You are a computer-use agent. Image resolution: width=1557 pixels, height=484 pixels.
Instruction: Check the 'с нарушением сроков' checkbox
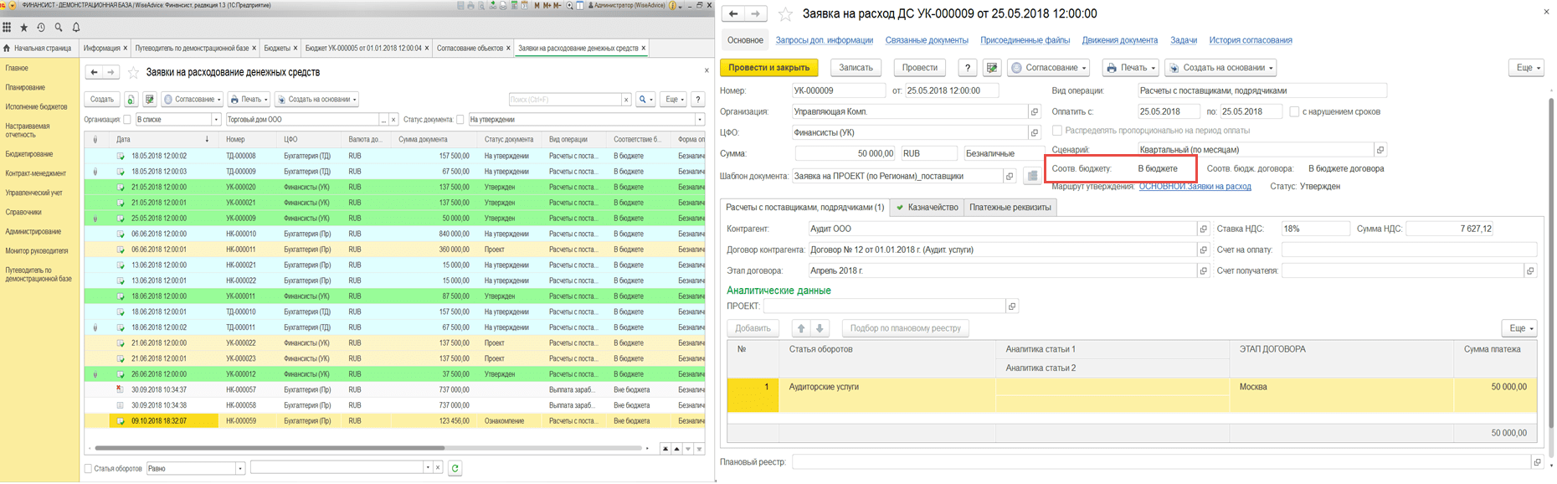tap(1294, 111)
